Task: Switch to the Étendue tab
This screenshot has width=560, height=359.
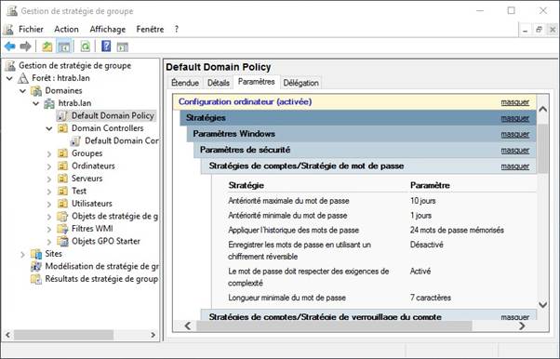Action: (185, 83)
